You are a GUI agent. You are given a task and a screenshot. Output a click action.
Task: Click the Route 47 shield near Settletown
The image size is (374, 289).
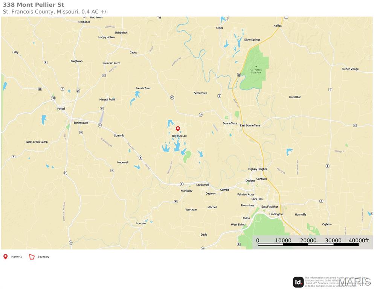click(x=201, y=115)
